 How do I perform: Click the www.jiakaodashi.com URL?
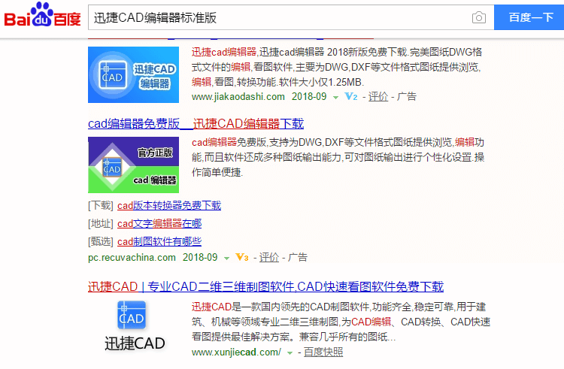coord(238,97)
